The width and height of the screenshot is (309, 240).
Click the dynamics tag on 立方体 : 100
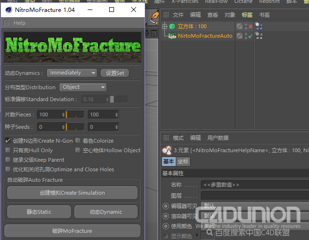[x=259, y=26]
